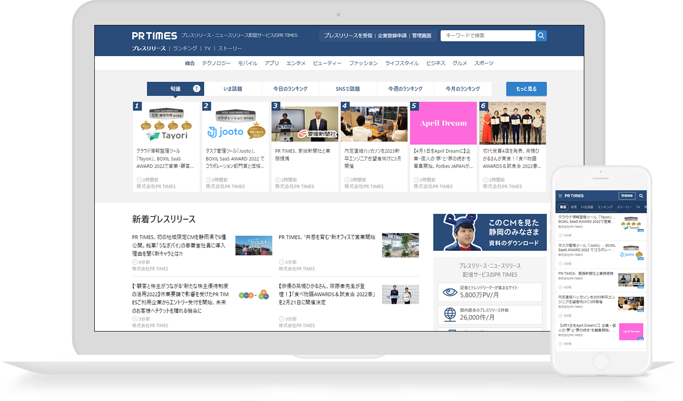
Task: Open the クラウド情報整理ツール「Tayori」 headline in card 1
Action: point(165,159)
